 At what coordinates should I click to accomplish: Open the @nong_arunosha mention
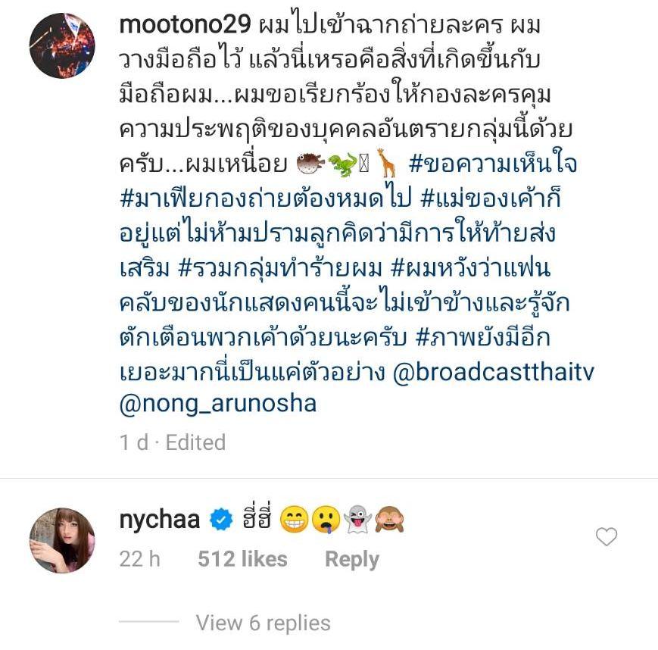click(x=218, y=404)
